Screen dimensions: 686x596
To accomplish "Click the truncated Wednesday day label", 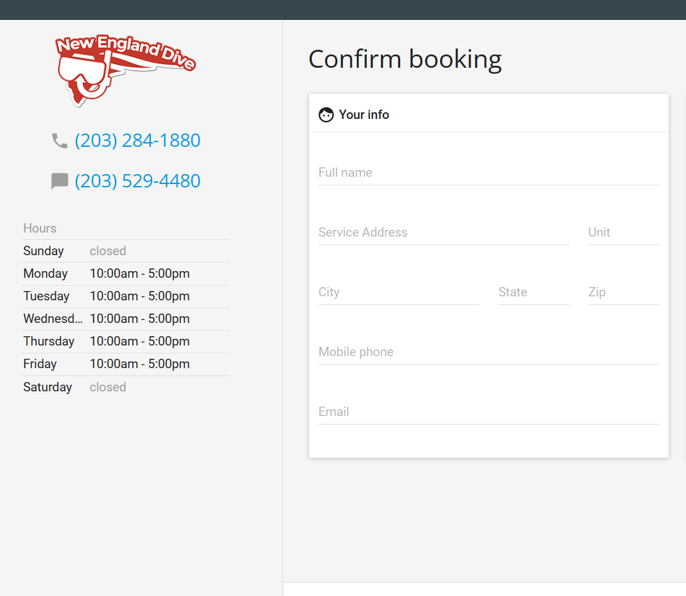I will coord(53,319).
